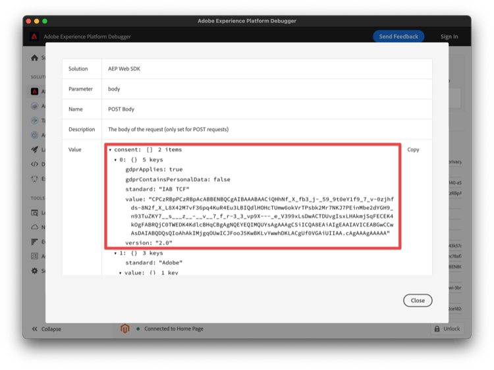Screen dimensions: 494x370
Task: Click the 'standard: "IAB TCF"' line
Action: pos(157,189)
